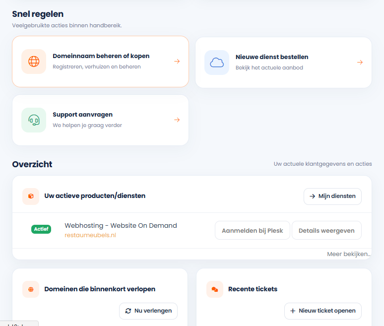The image size is (384, 326).
Task: Click the orange globe domain icon
Action: pos(34,62)
